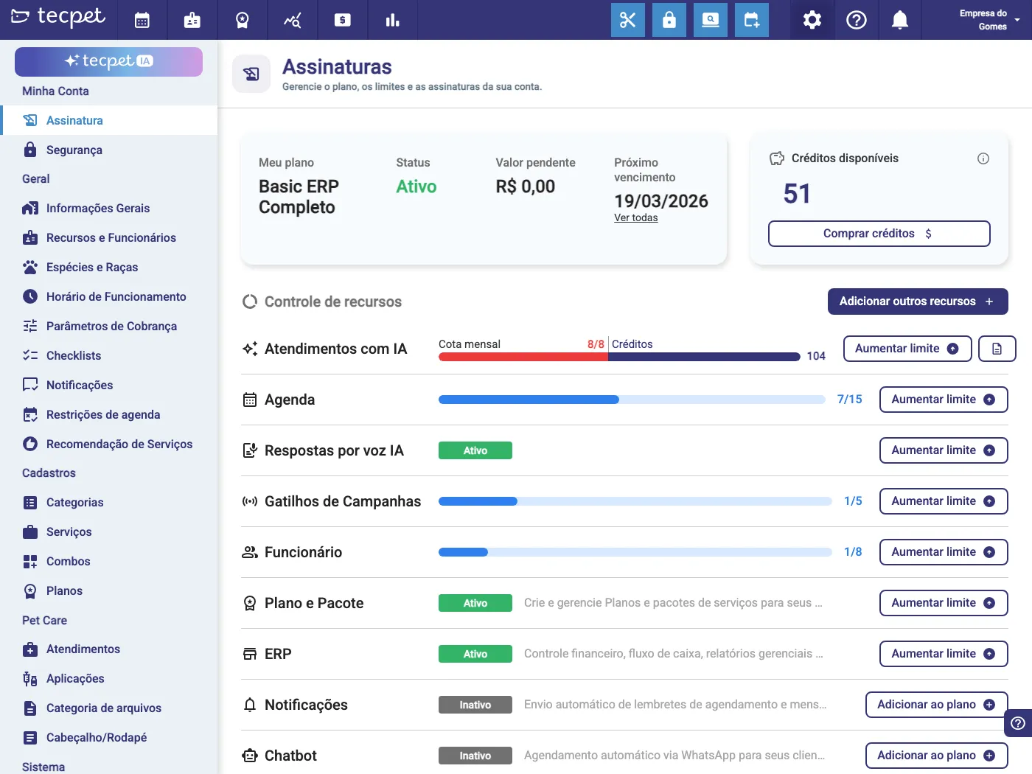1032x774 pixels.
Task: Open settings gear in top bar
Action: point(812,20)
